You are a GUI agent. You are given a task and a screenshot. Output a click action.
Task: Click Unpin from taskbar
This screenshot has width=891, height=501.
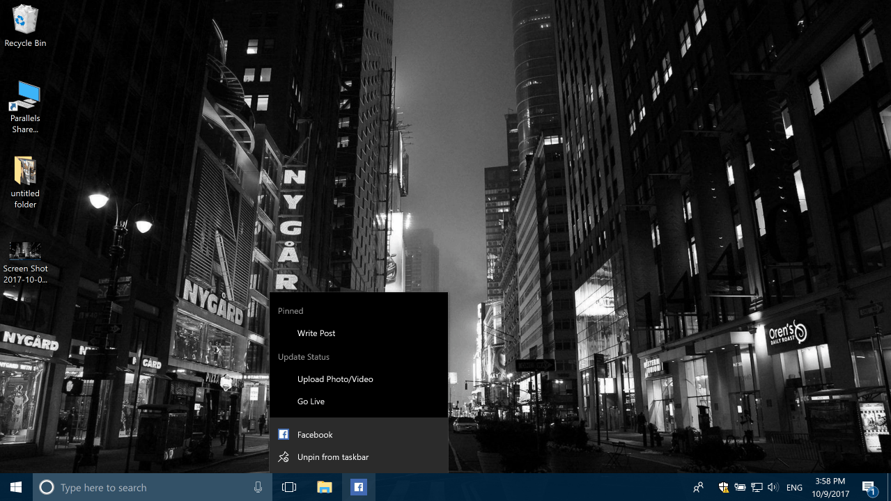pyautogui.click(x=358, y=457)
